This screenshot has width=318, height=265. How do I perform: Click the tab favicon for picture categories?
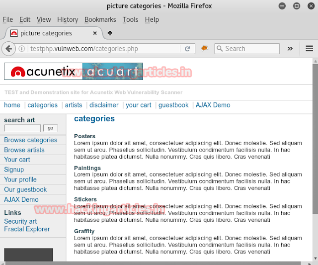point(14,33)
